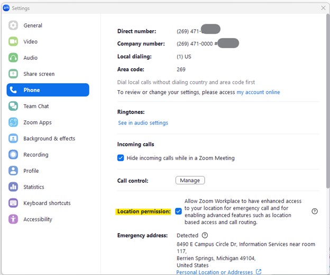Select the Audio headphones icon

click(x=13, y=58)
